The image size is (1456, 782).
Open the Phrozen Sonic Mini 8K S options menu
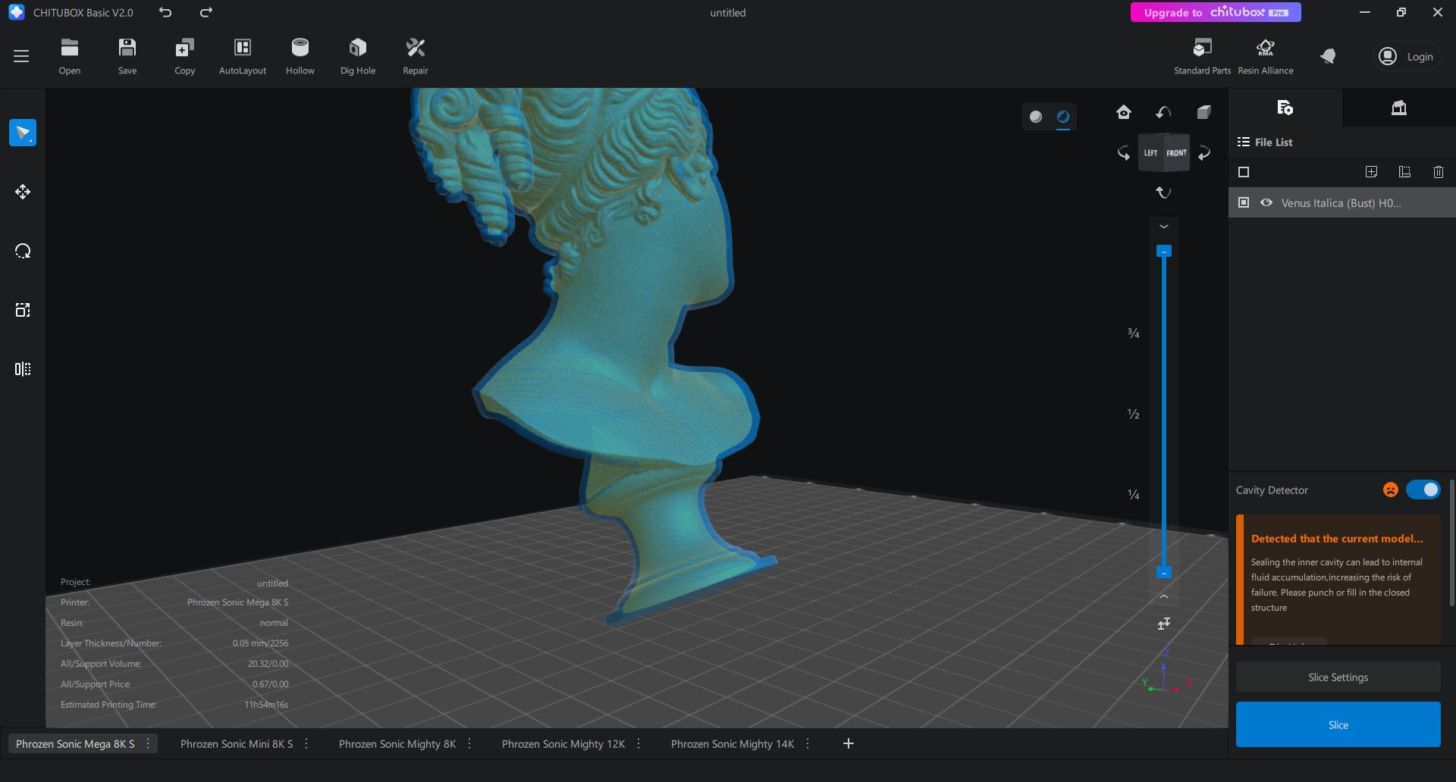coord(306,743)
